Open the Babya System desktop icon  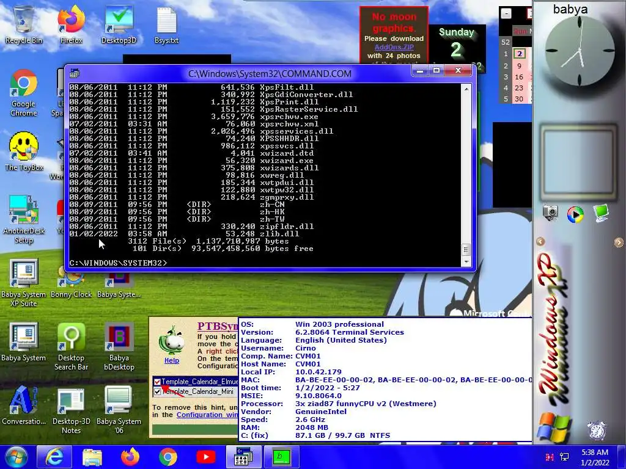(x=24, y=342)
